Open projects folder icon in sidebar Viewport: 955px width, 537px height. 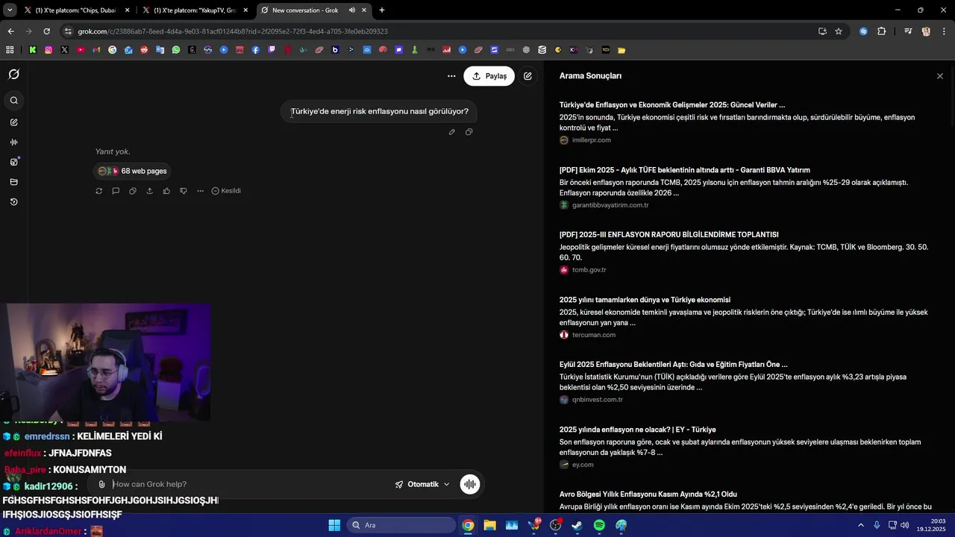pos(13,182)
